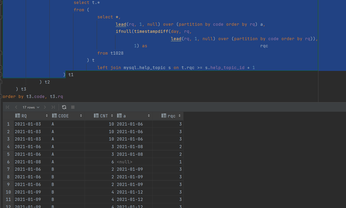Image resolution: width=346 pixels, height=208 pixels.
Task: Select row number 10 in result grid
Action: pyautogui.click(x=8, y=192)
